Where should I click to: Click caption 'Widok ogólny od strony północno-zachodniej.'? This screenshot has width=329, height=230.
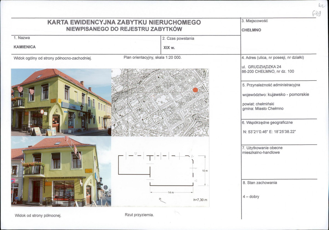[53, 58]
